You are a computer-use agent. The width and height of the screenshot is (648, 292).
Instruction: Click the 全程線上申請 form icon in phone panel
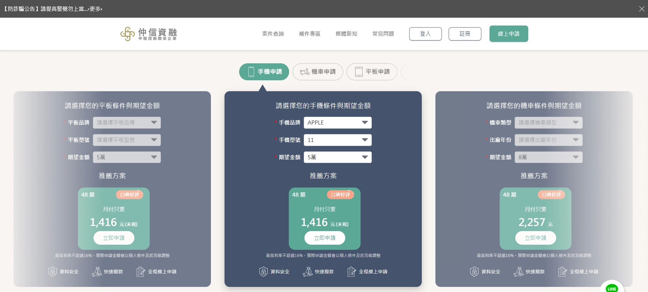coord(352,272)
